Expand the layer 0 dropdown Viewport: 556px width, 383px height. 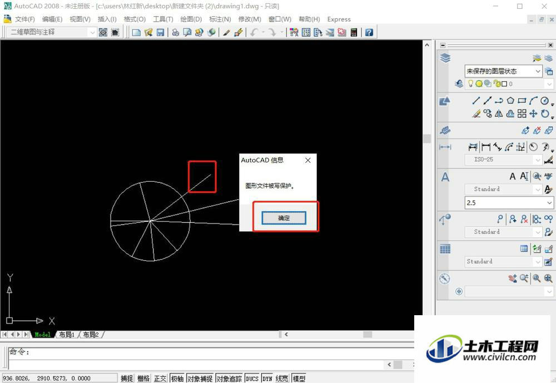549,84
